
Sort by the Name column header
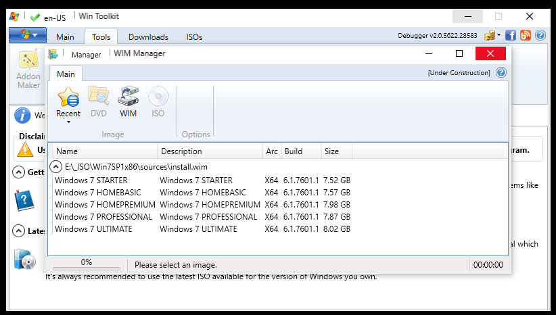(x=105, y=151)
